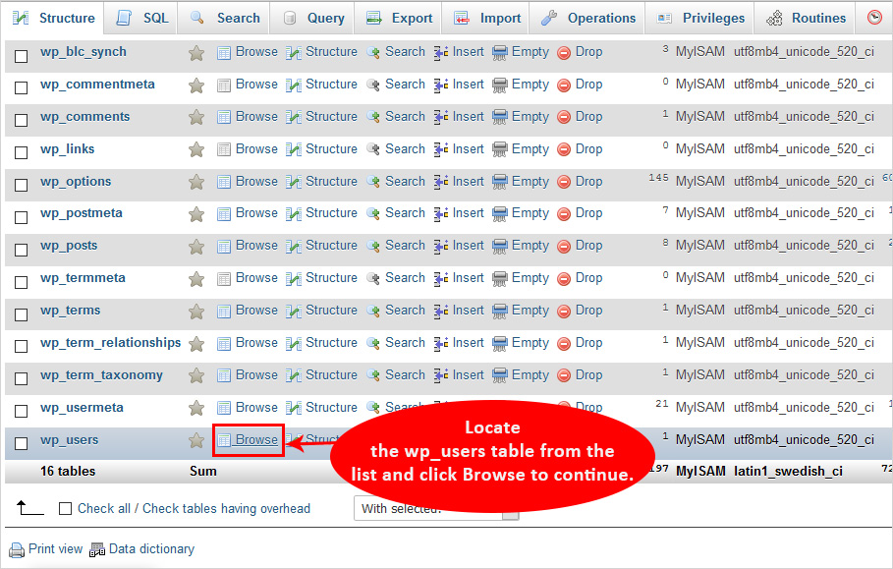Open the wp_term_taxonomy table name link
This screenshot has height=569, width=893.
[x=101, y=375]
